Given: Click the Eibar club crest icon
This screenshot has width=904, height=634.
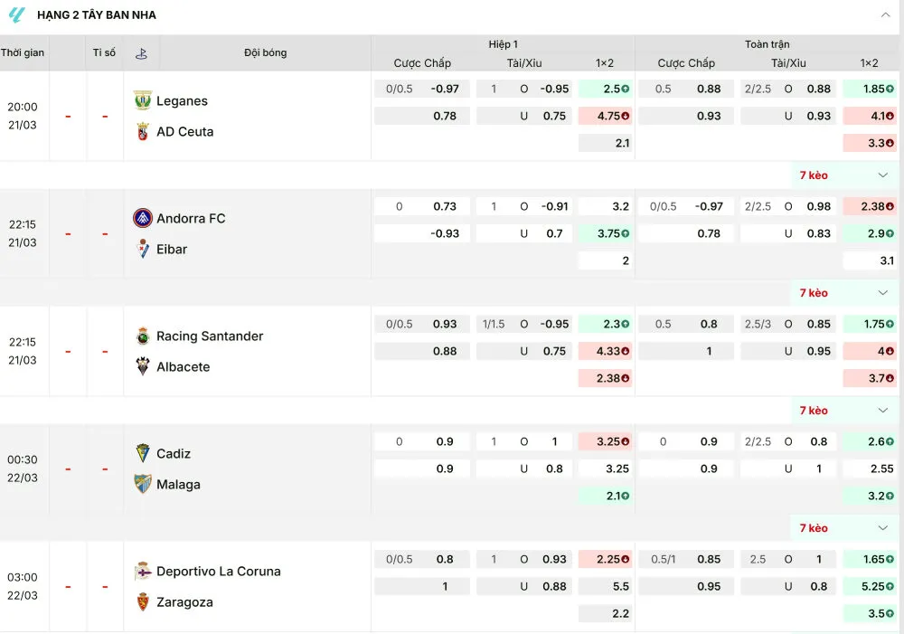Looking at the screenshot, I should tap(142, 249).
